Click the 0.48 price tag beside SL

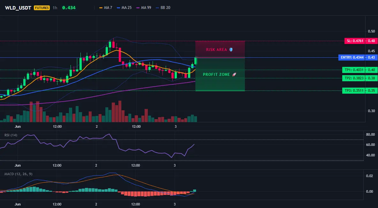[372, 41]
